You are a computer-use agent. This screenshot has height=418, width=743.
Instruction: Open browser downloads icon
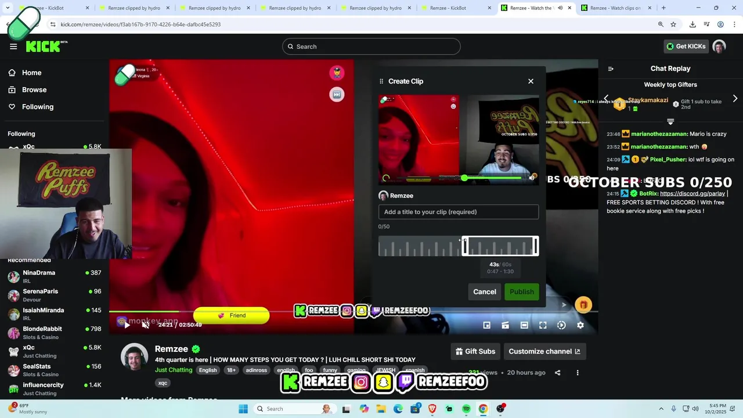tap(692, 24)
